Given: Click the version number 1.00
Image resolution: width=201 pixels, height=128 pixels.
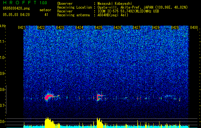Looking at the screenshot, I should click(x=43, y=3).
